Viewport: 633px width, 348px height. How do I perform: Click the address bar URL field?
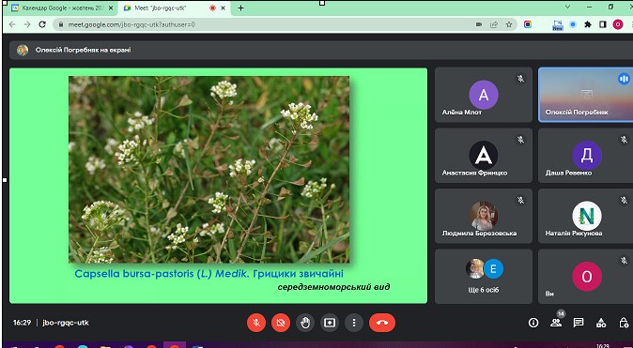(267, 24)
